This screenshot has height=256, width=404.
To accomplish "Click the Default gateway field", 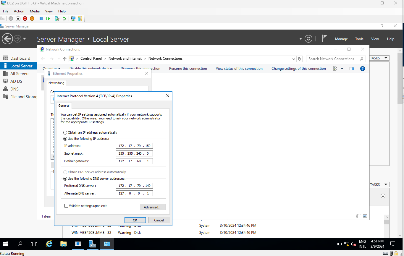I will click(x=135, y=161).
